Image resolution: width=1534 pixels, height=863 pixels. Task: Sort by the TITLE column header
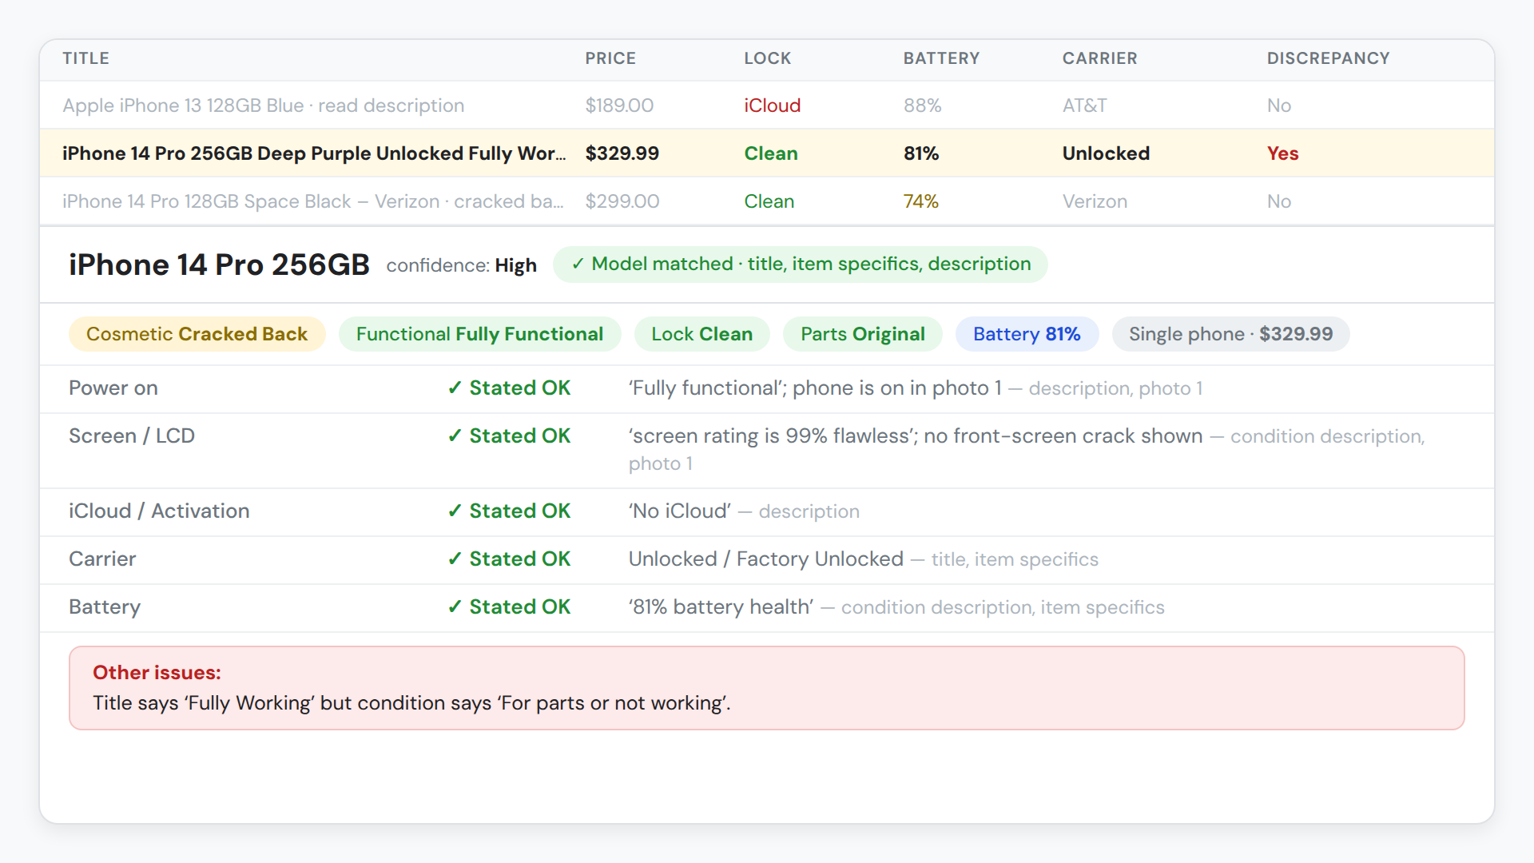(x=86, y=58)
